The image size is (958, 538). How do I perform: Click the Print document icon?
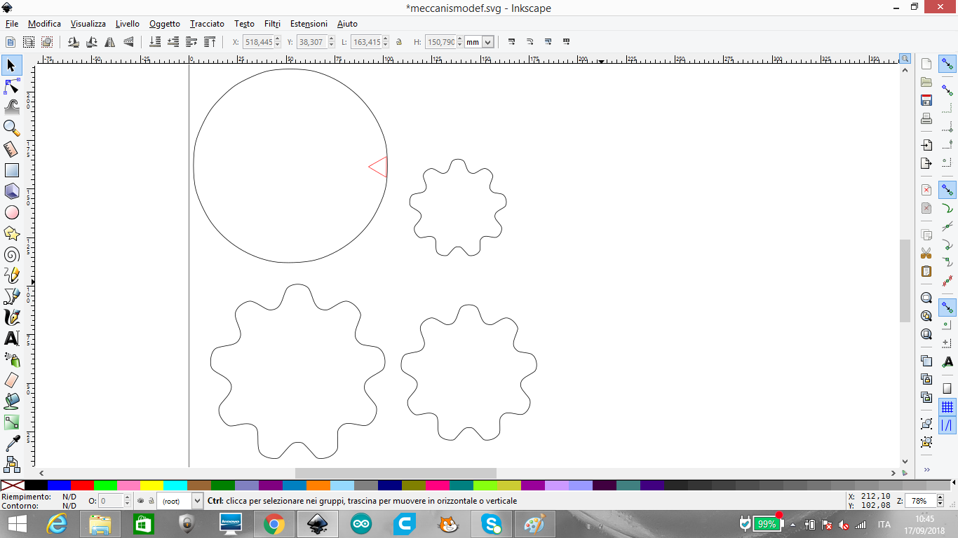[926, 118]
